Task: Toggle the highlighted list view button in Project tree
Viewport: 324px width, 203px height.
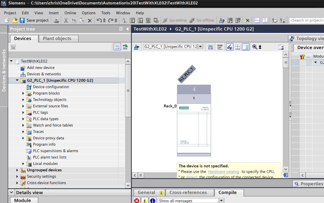Action: (x=117, y=47)
